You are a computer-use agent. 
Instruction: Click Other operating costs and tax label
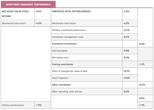[x=67, y=91]
